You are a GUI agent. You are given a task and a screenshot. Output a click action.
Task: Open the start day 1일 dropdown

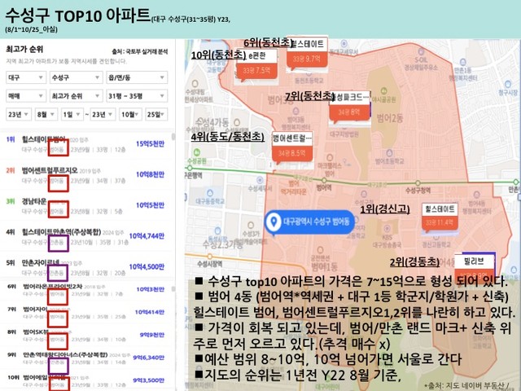pos(72,114)
